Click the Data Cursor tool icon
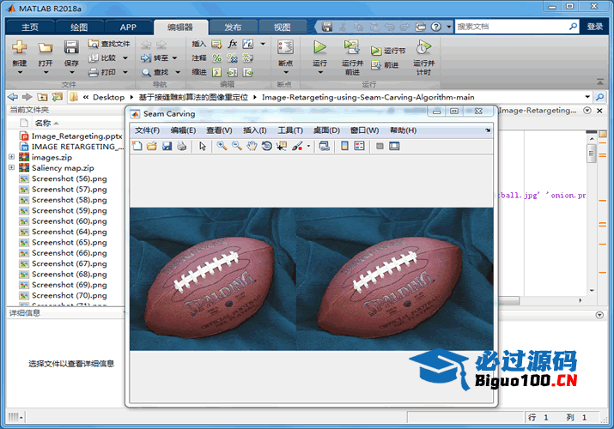The height and width of the screenshot is (429, 614). click(x=281, y=146)
